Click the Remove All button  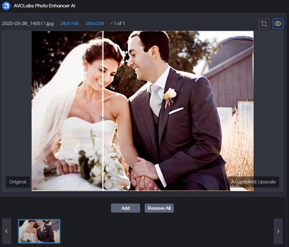[159, 208]
